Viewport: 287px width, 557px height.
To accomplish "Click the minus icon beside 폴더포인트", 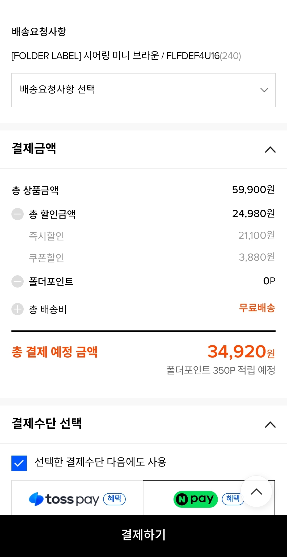I will click(x=18, y=281).
